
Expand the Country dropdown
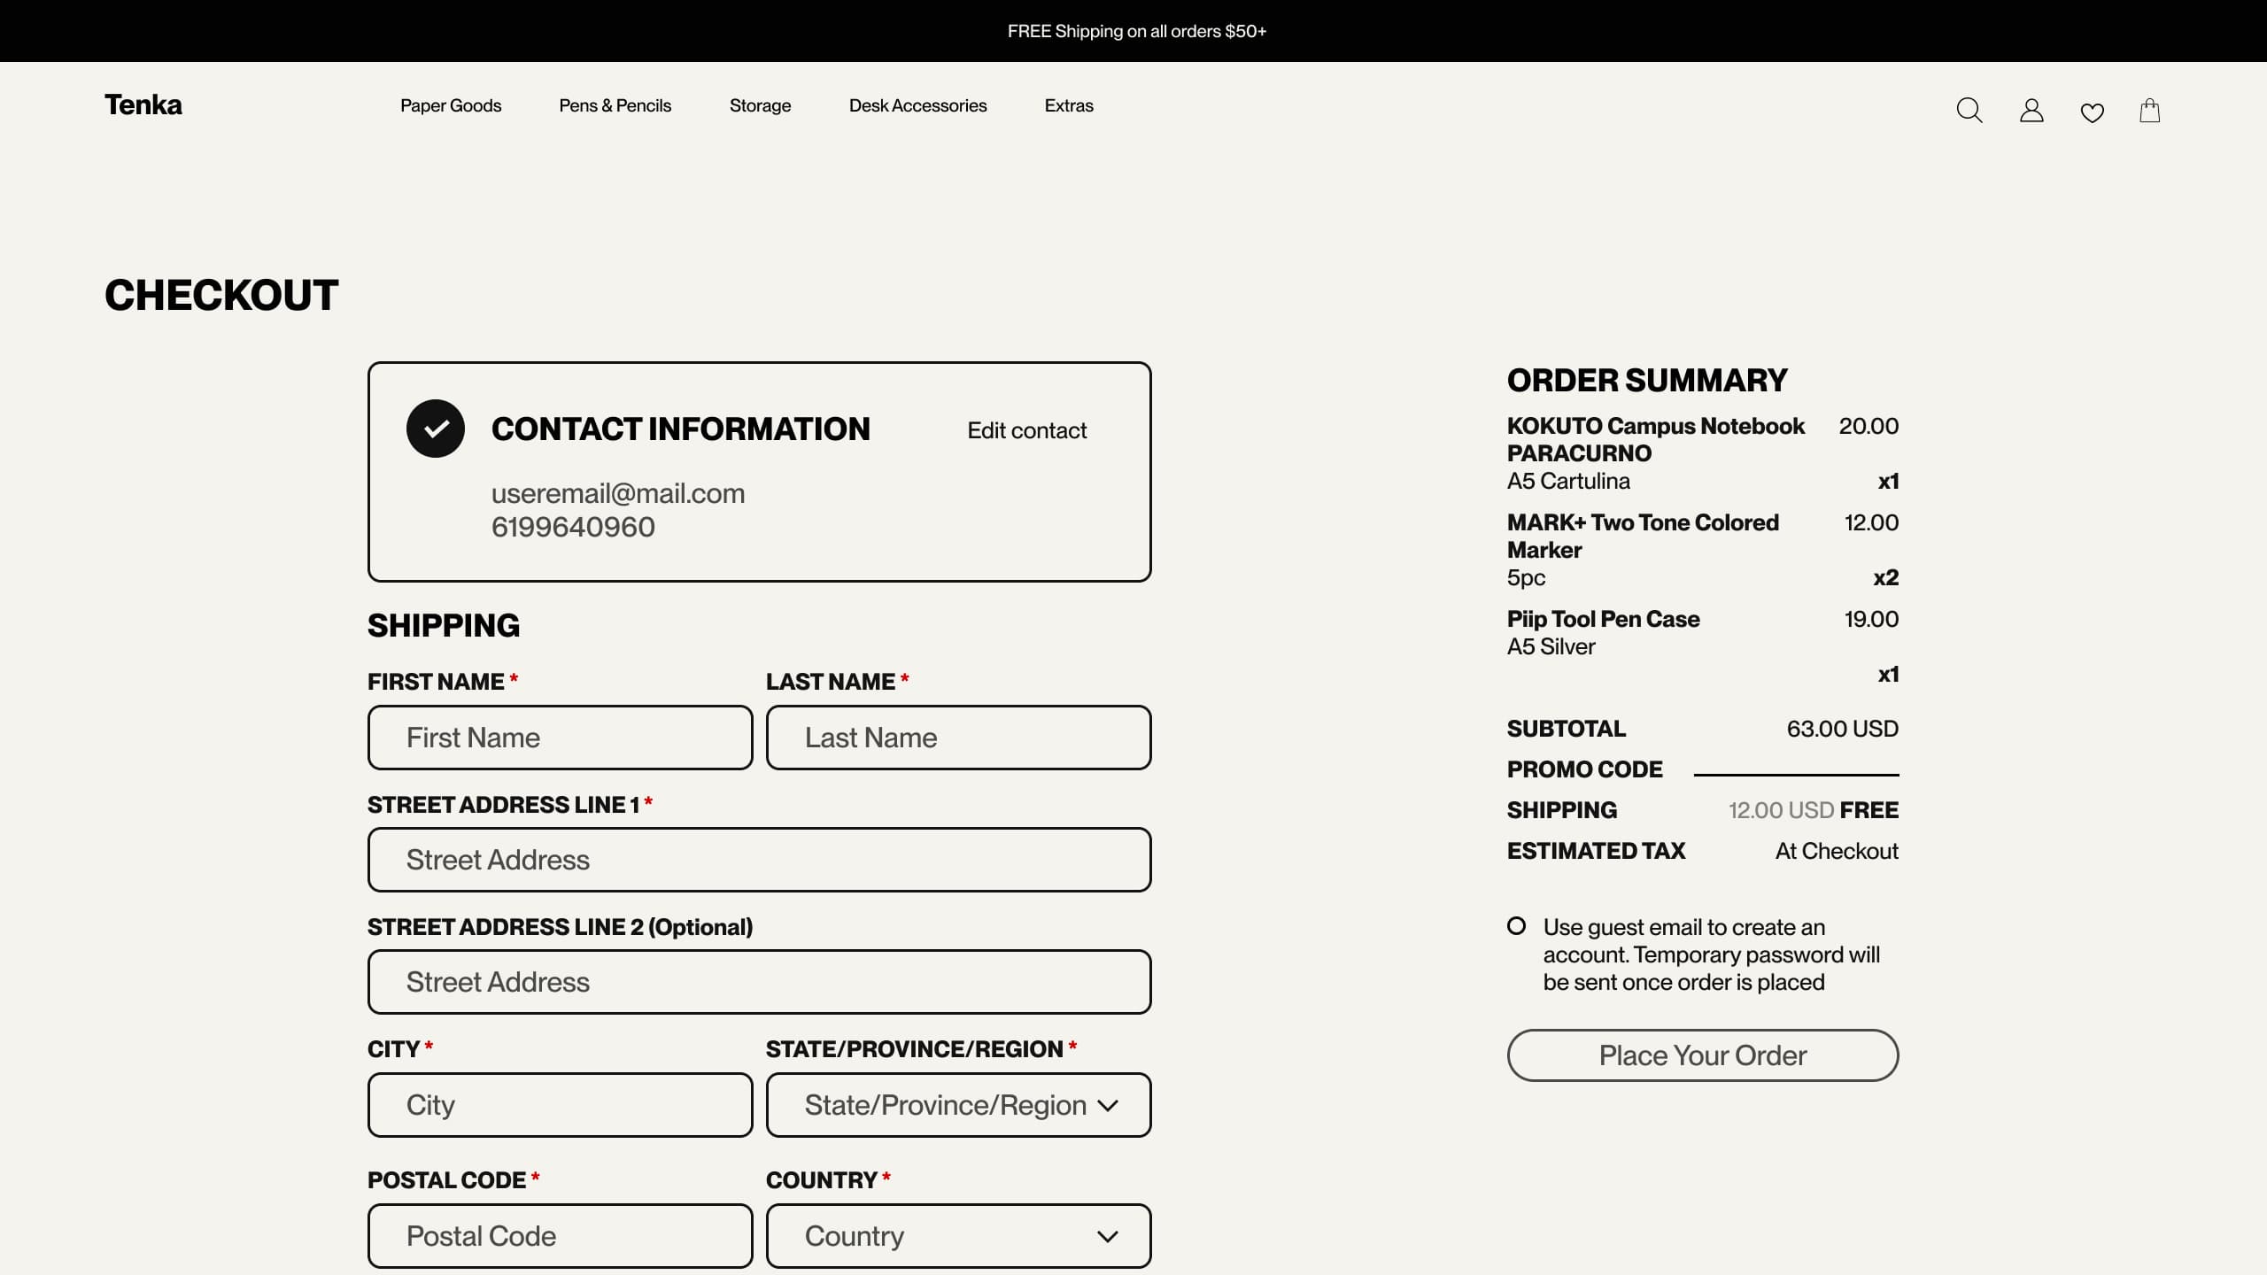(x=958, y=1236)
